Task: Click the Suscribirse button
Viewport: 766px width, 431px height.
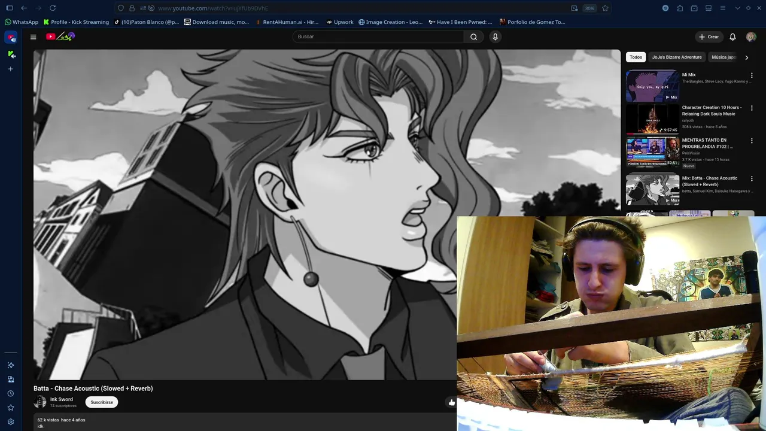Action: (102, 402)
